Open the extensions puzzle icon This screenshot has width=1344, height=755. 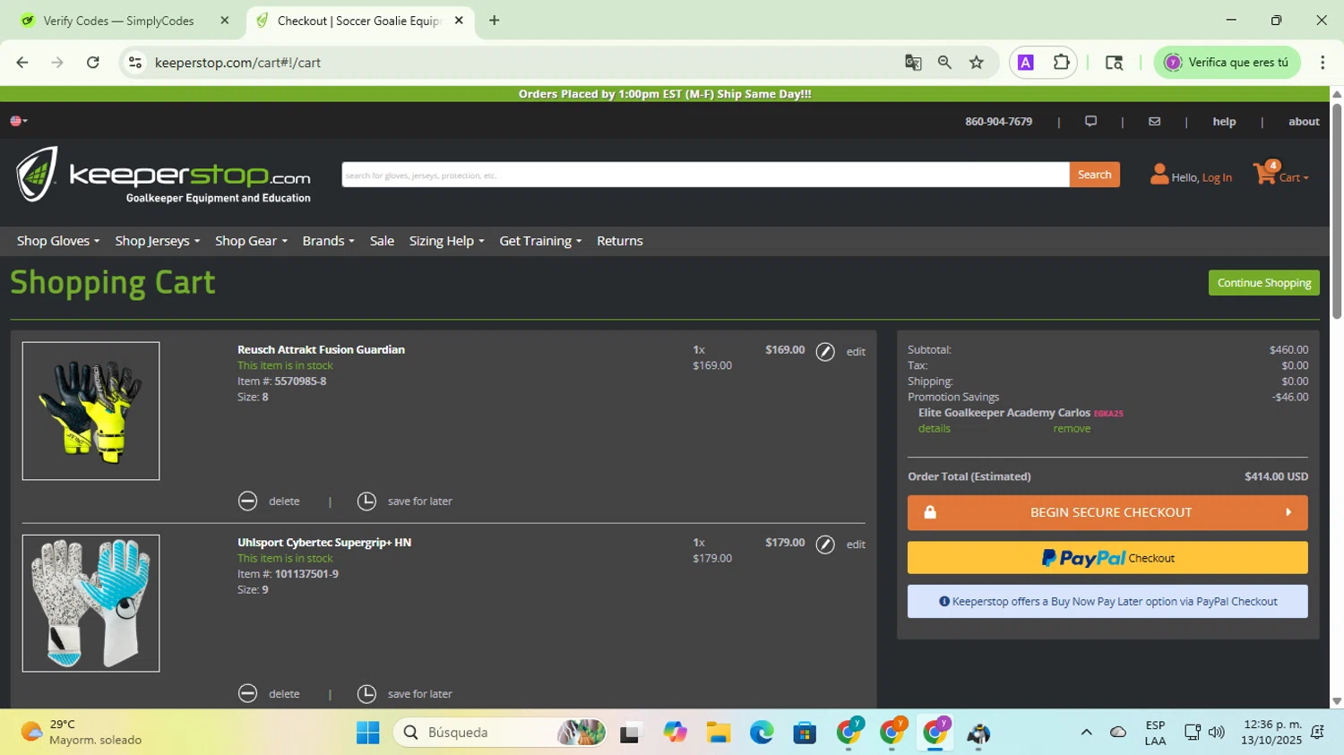tap(1061, 63)
